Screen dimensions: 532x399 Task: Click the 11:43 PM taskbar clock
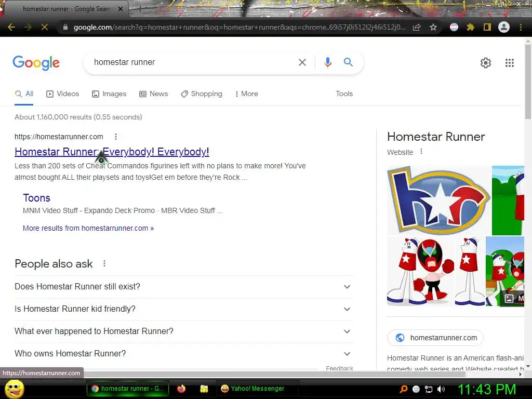[x=487, y=389]
